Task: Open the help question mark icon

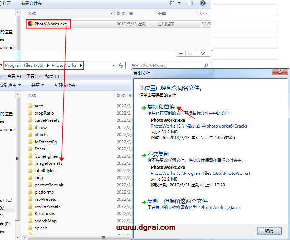Action: click(203, 3)
